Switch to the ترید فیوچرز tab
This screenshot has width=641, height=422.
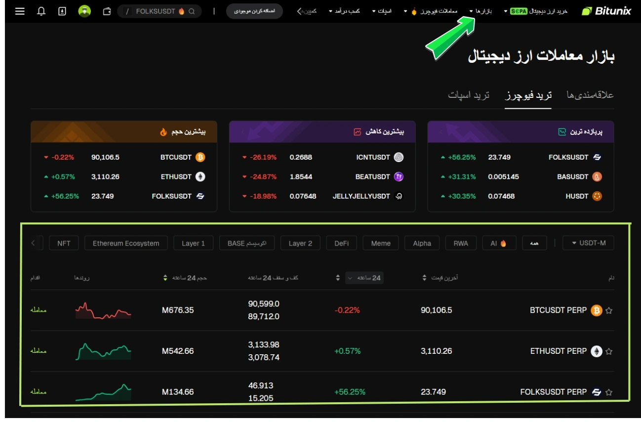point(528,95)
